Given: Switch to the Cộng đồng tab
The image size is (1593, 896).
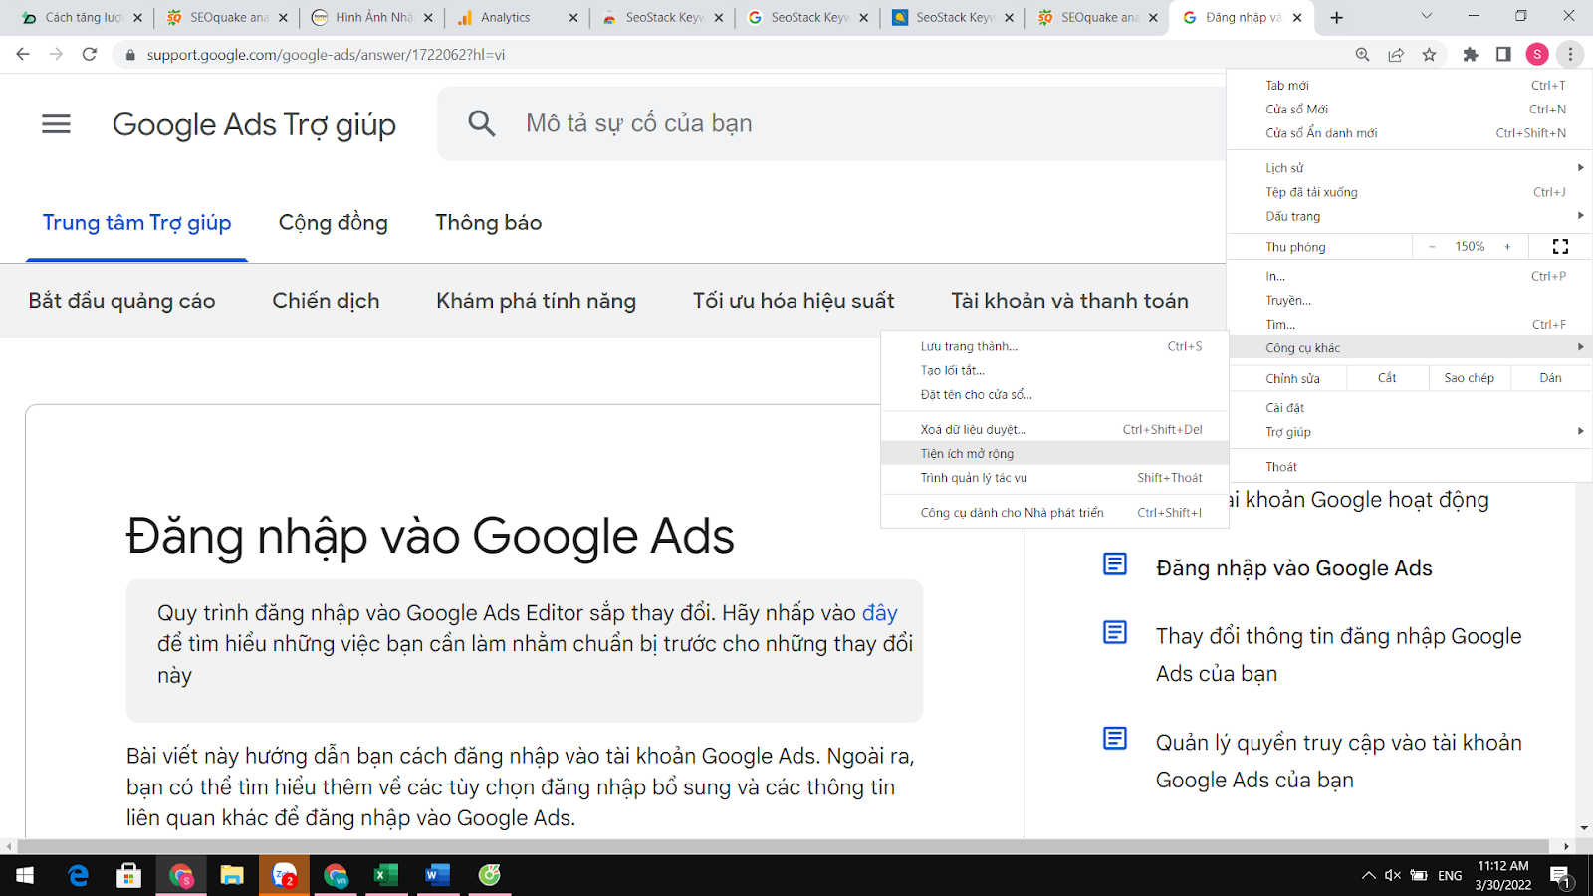Looking at the screenshot, I should click(334, 223).
